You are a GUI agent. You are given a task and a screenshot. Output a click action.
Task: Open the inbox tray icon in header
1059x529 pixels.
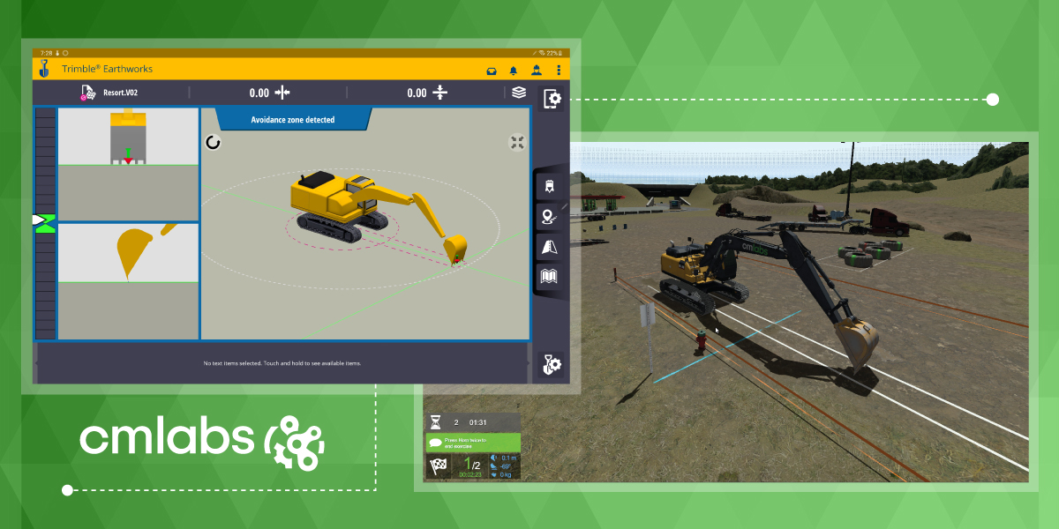click(x=492, y=70)
